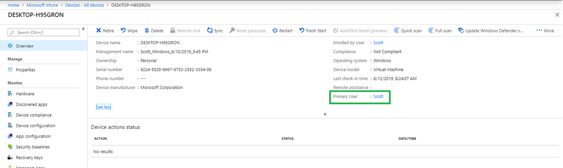Click the Recovery keys lock icon
Viewport: 563px width, 168px height.
coord(10,157)
